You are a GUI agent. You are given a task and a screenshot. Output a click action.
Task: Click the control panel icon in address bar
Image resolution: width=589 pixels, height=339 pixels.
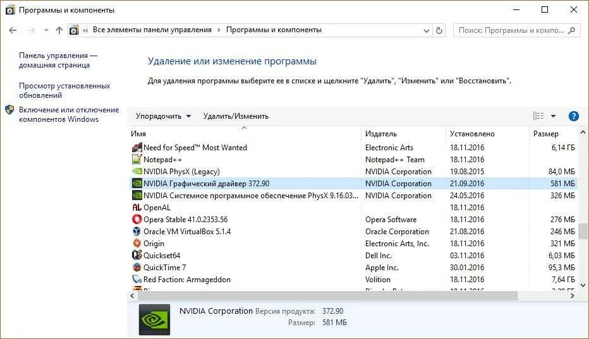click(x=74, y=30)
